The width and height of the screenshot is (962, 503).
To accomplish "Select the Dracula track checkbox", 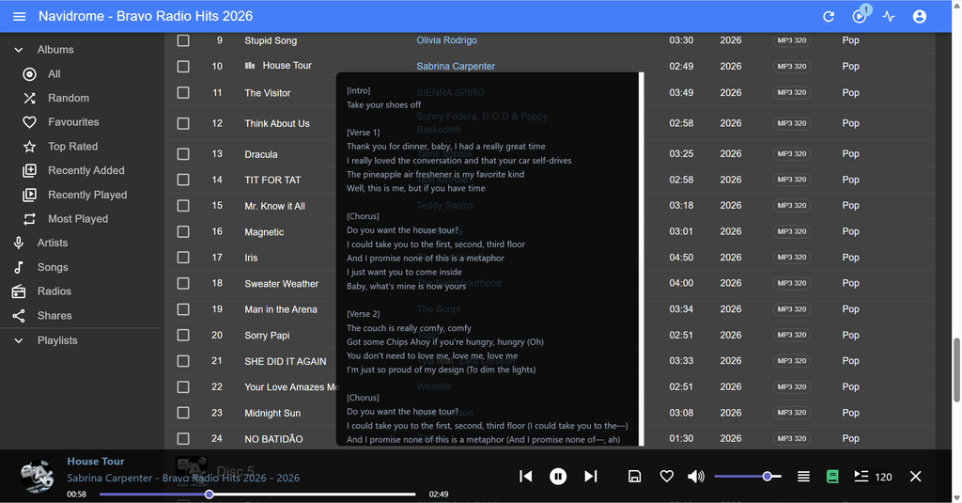I will pos(183,153).
